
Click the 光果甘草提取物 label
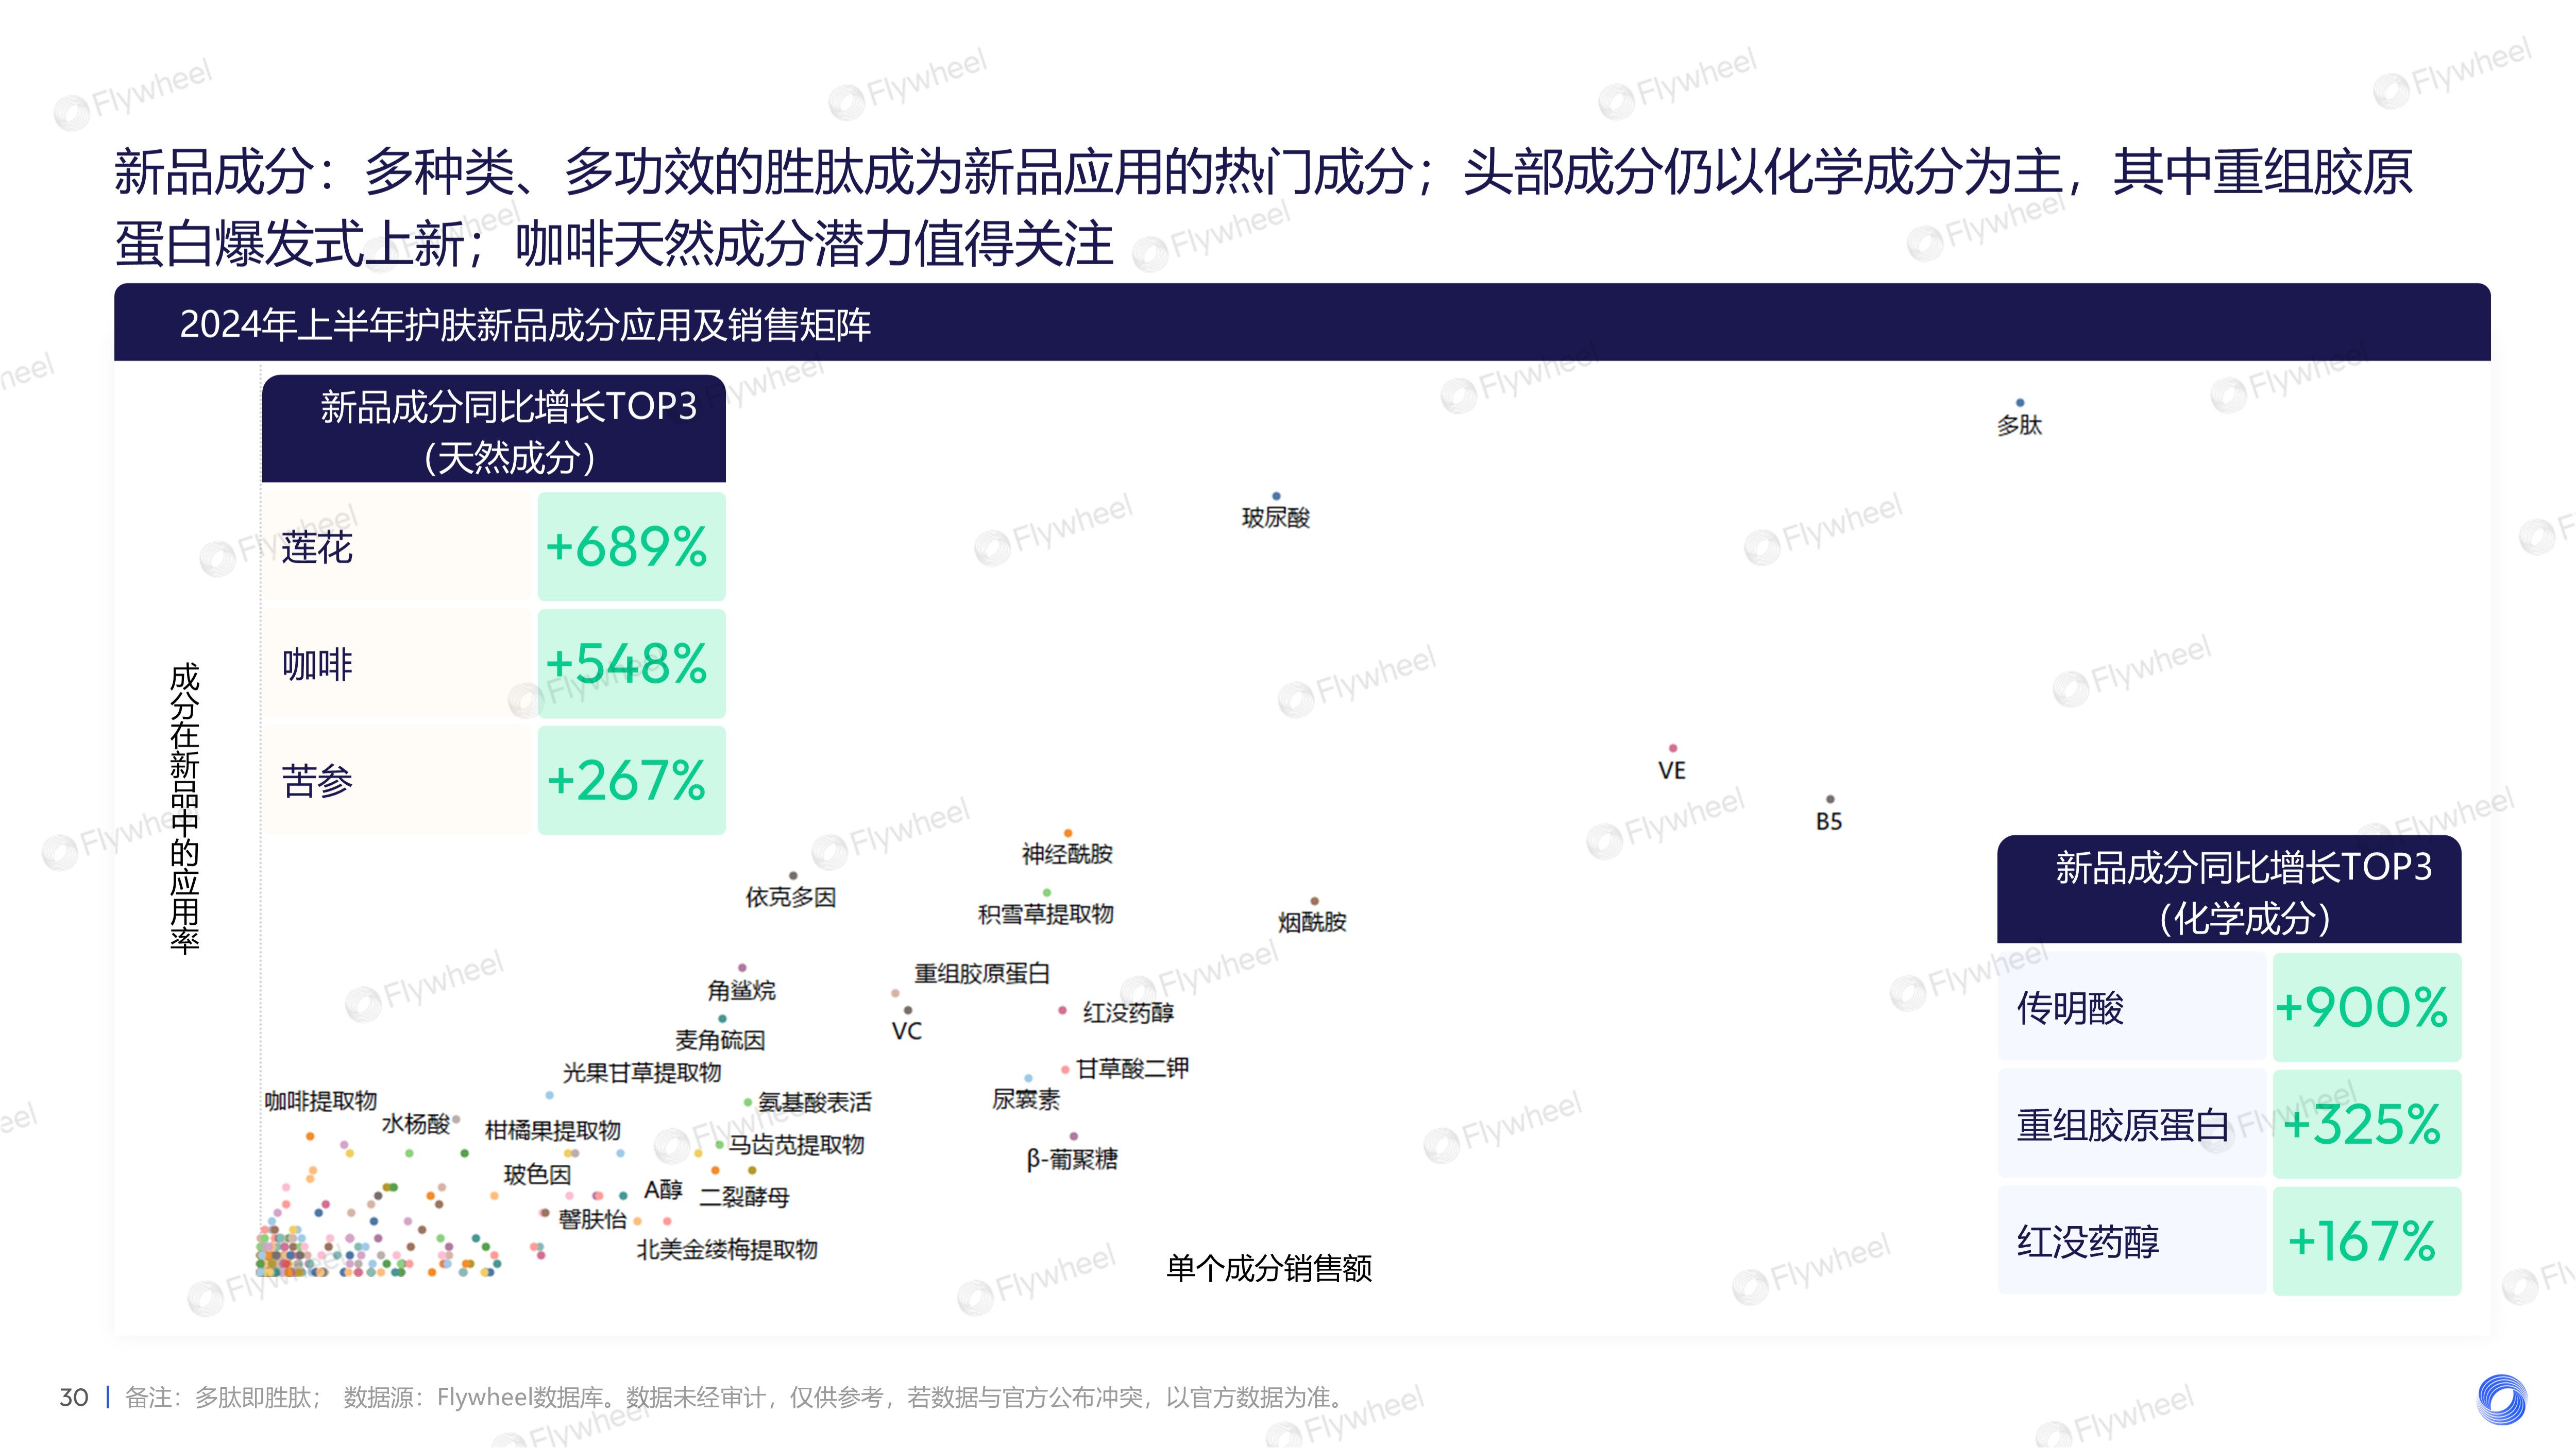pyautogui.click(x=642, y=1072)
